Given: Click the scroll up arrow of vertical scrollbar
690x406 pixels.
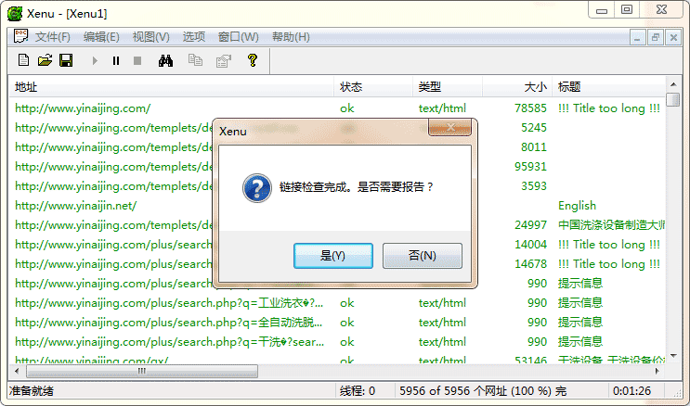Looking at the screenshot, I should pyautogui.click(x=673, y=84).
